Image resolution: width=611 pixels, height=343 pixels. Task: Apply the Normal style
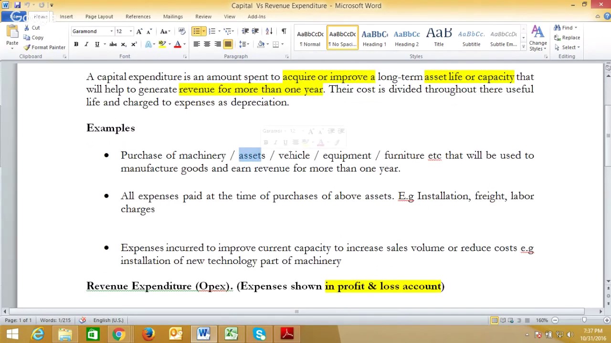tap(310, 38)
